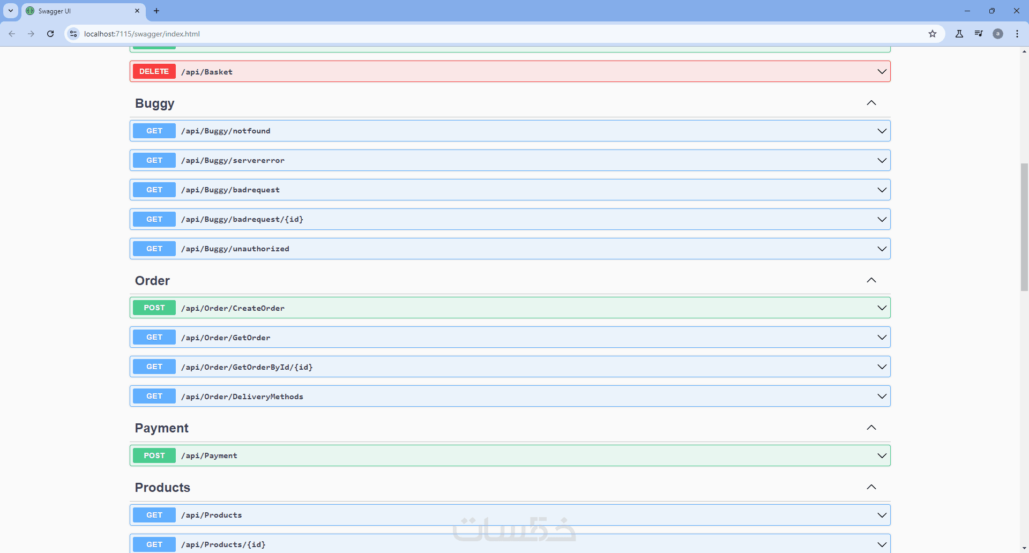Expand the /api/Buggy/notfound chevron
This screenshot has width=1029, height=553.
tap(882, 131)
